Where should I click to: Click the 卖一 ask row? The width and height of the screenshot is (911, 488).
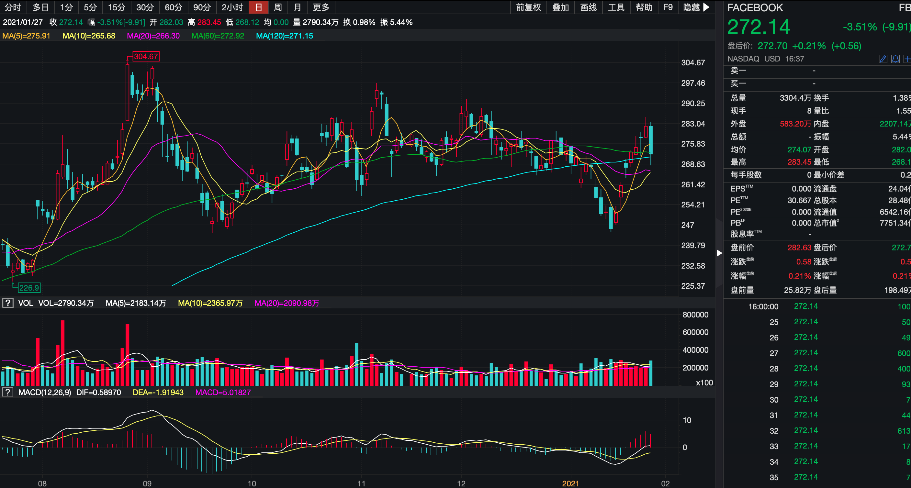(817, 71)
